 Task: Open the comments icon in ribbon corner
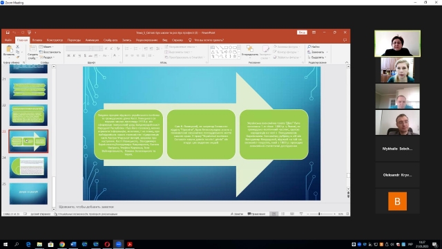click(345, 40)
